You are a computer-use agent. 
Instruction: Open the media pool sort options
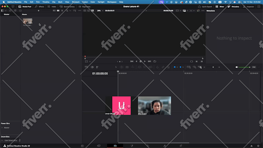75,10
